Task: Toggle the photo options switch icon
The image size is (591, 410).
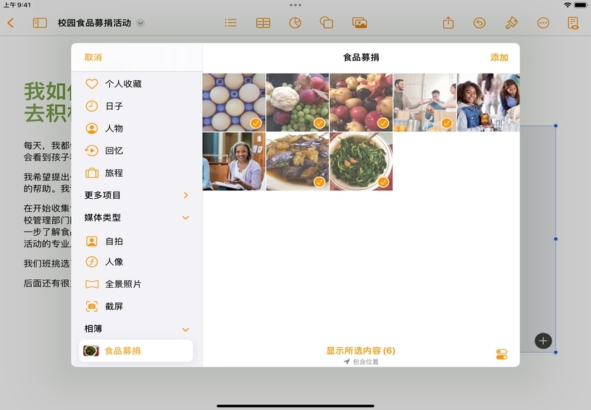Action: tap(502, 354)
